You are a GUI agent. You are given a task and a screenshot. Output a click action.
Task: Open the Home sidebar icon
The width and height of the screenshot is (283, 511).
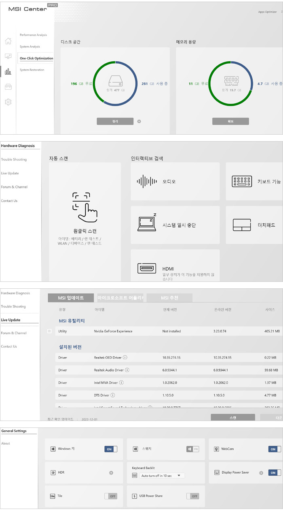pos(8,41)
